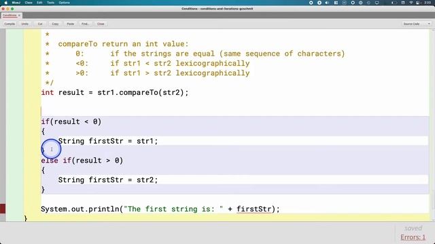This screenshot has height=244, width=435.
Task: Click the Compile button
Action: (x=10, y=24)
